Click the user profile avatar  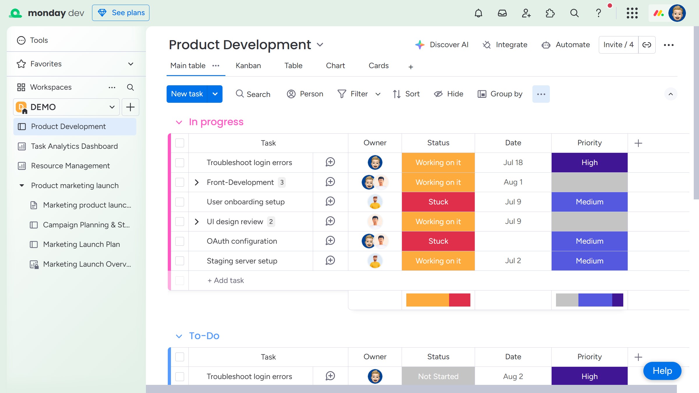pyautogui.click(x=677, y=13)
